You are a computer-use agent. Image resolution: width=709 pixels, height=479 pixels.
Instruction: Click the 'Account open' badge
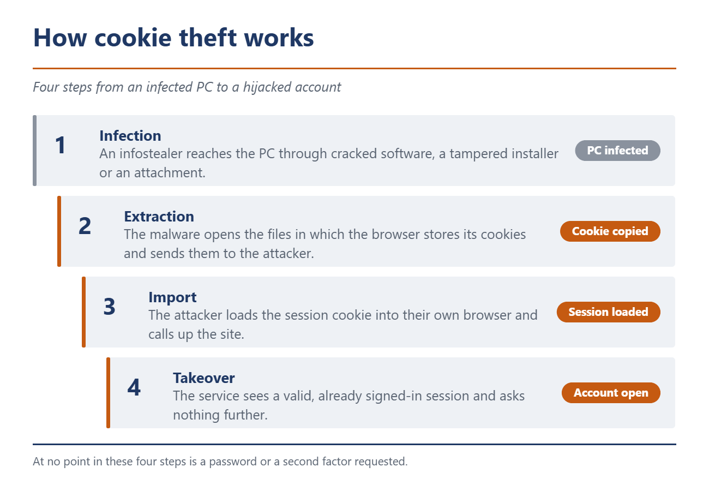pyautogui.click(x=611, y=393)
